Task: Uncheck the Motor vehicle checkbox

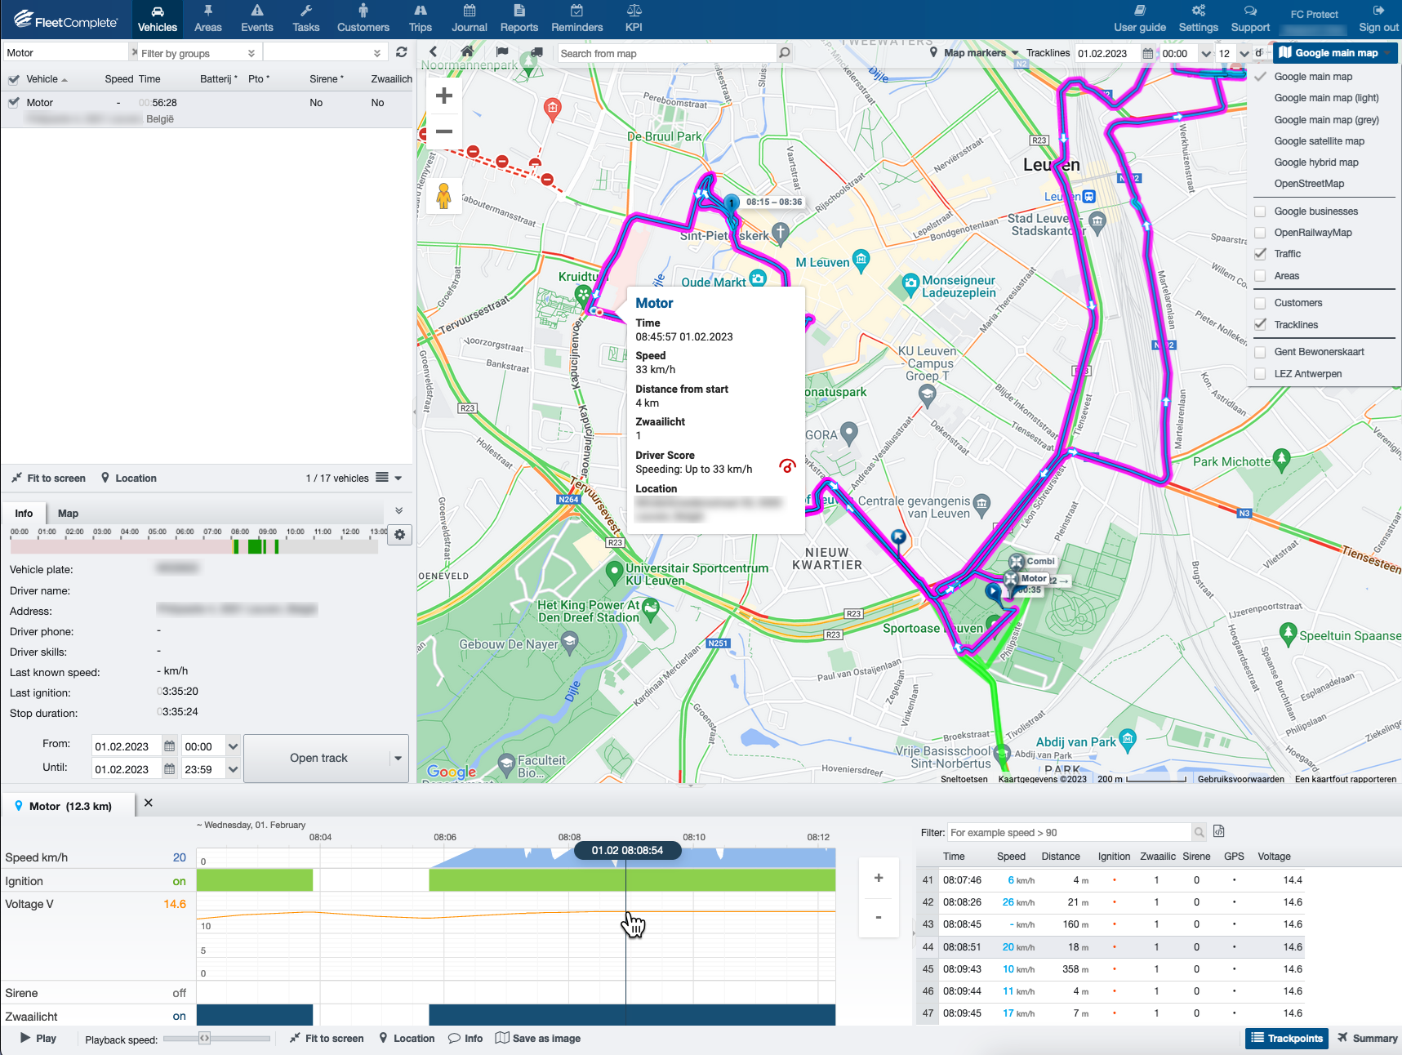Action: [x=13, y=102]
